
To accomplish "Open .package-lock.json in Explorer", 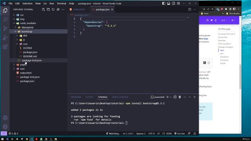I will point(32,60).
